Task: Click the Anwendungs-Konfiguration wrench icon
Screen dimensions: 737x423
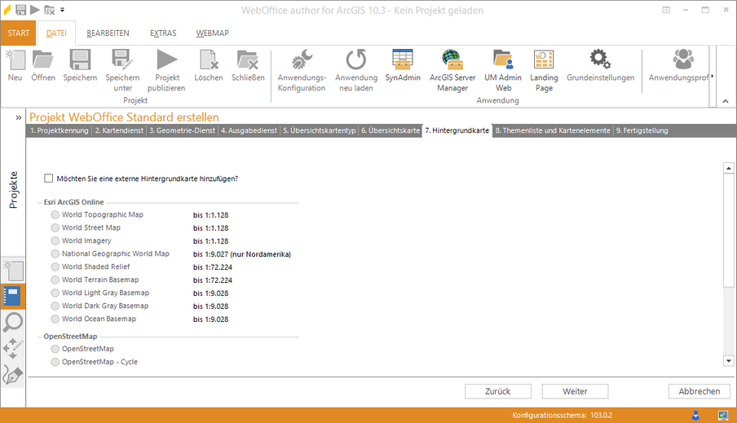Action: coord(302,60)
